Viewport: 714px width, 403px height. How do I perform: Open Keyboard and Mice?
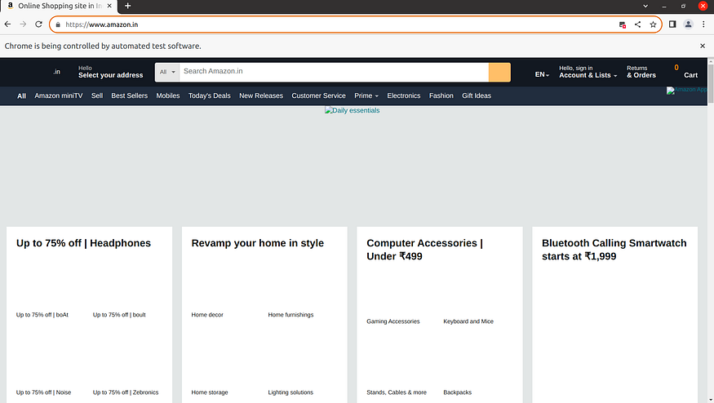tap(468, 321)
